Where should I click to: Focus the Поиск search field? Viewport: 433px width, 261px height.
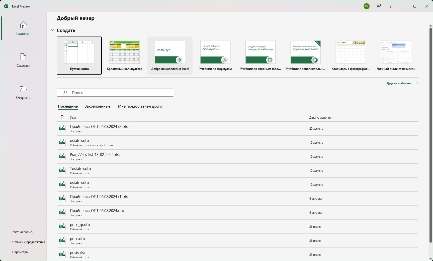click(x=115, y=93)
